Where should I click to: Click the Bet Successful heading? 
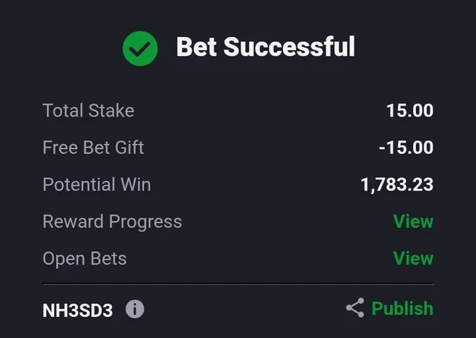(265, 47)
